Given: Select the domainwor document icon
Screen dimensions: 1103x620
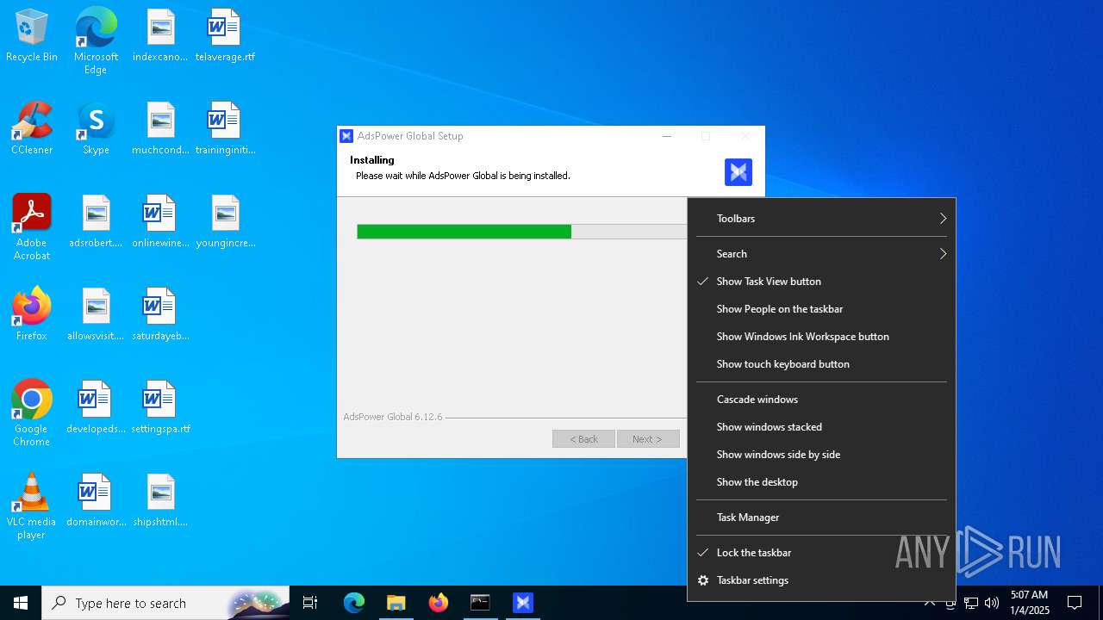Looking at the screenshot, I should coord(96,501).
